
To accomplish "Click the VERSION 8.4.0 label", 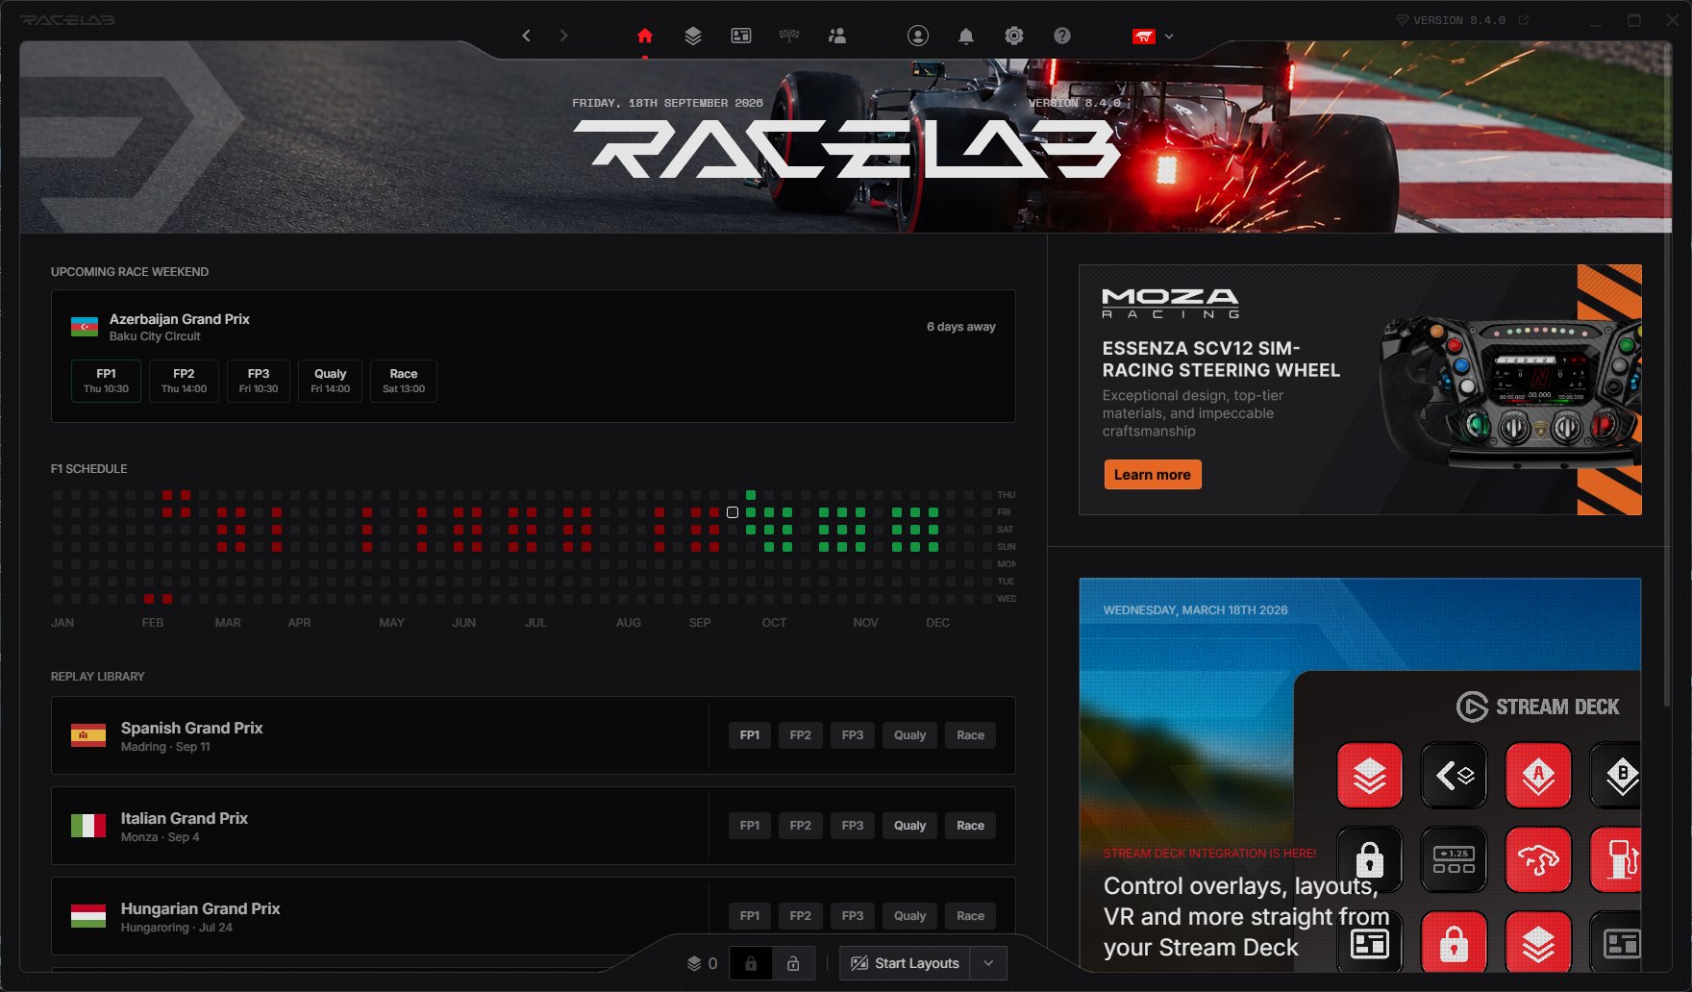I will point(1458,20).
